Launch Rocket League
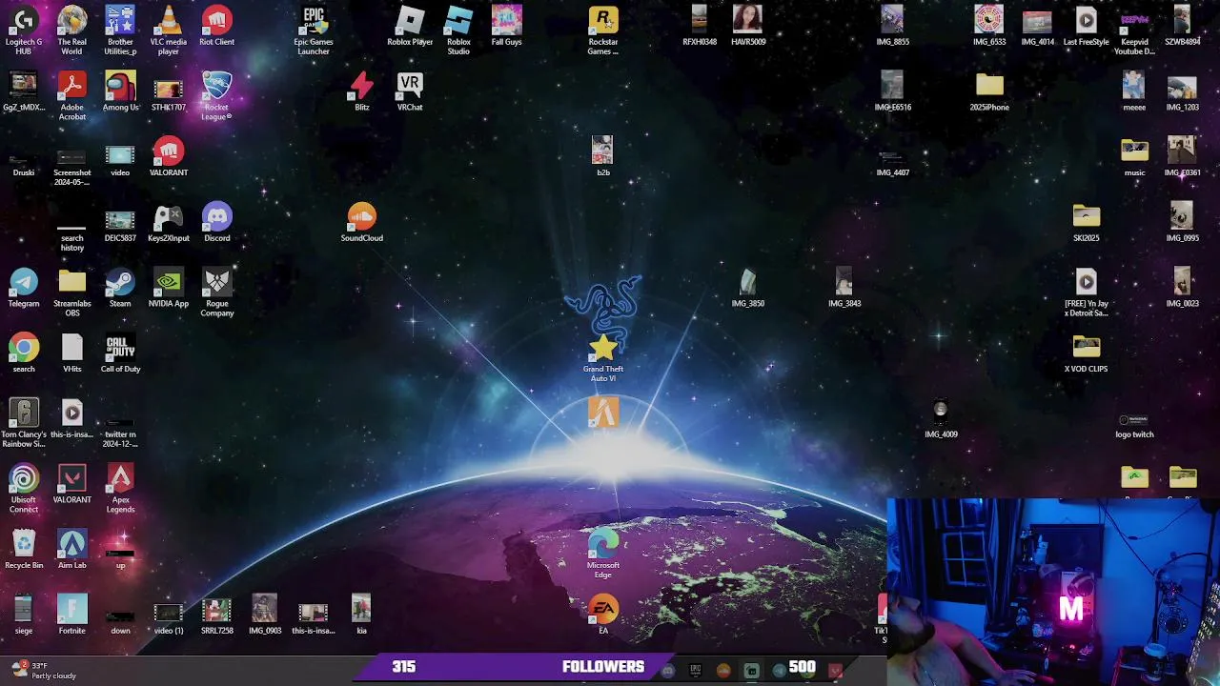The image size is (1220, 686). tap(217, 96)
